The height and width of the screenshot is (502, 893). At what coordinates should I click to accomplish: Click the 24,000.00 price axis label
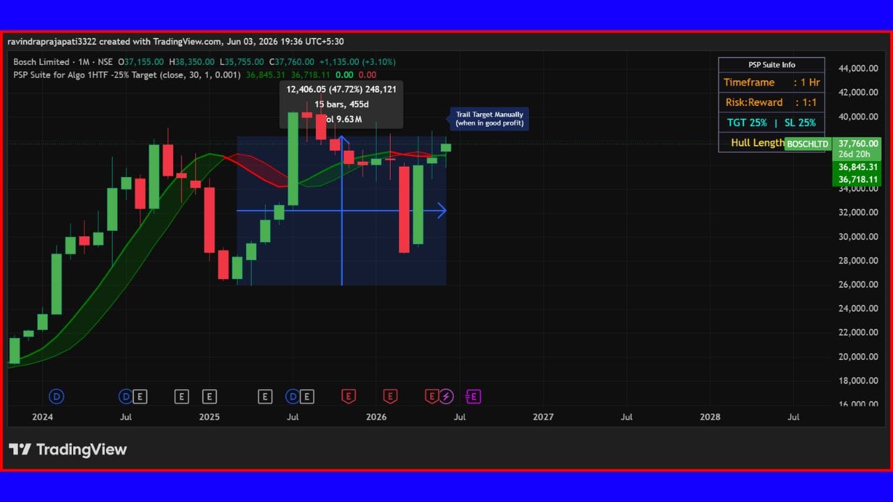click(x=858, y=309)
